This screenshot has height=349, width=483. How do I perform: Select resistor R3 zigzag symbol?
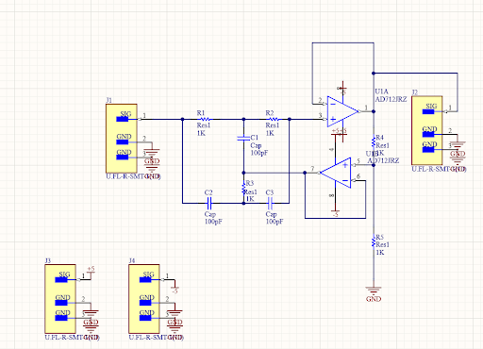coord(243,190)
